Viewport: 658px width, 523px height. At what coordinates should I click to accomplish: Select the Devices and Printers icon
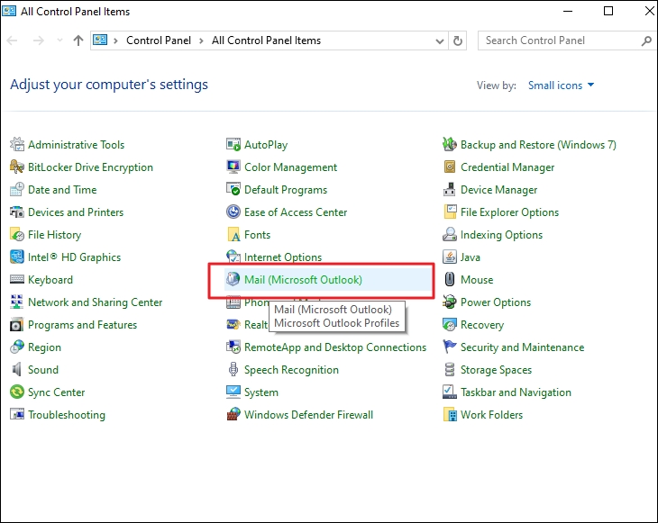[17, 212]
